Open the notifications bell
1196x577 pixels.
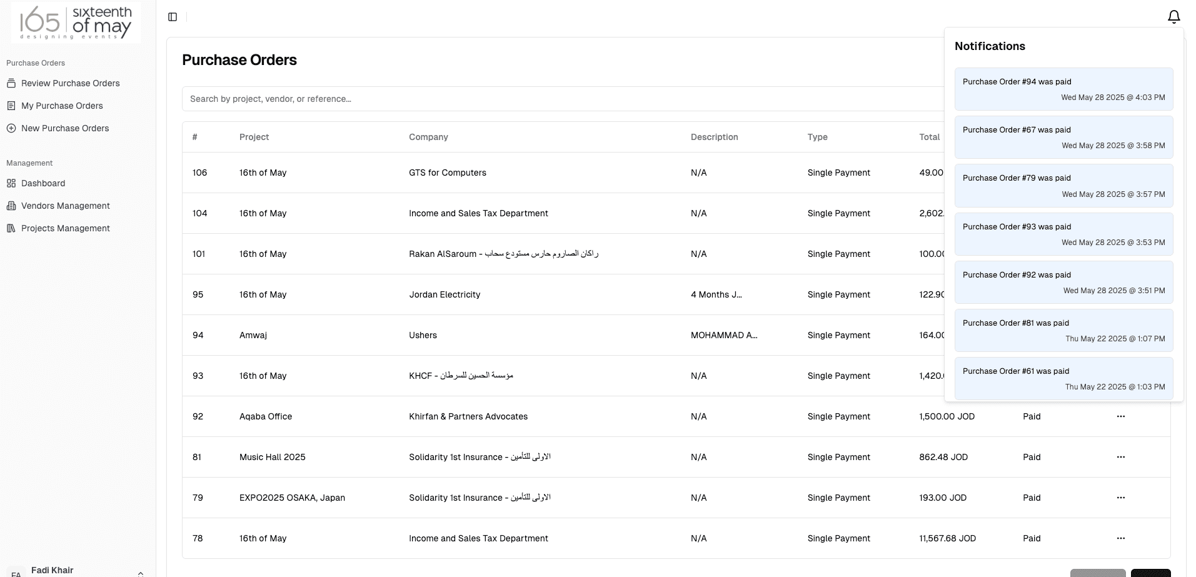(1173, 17)
